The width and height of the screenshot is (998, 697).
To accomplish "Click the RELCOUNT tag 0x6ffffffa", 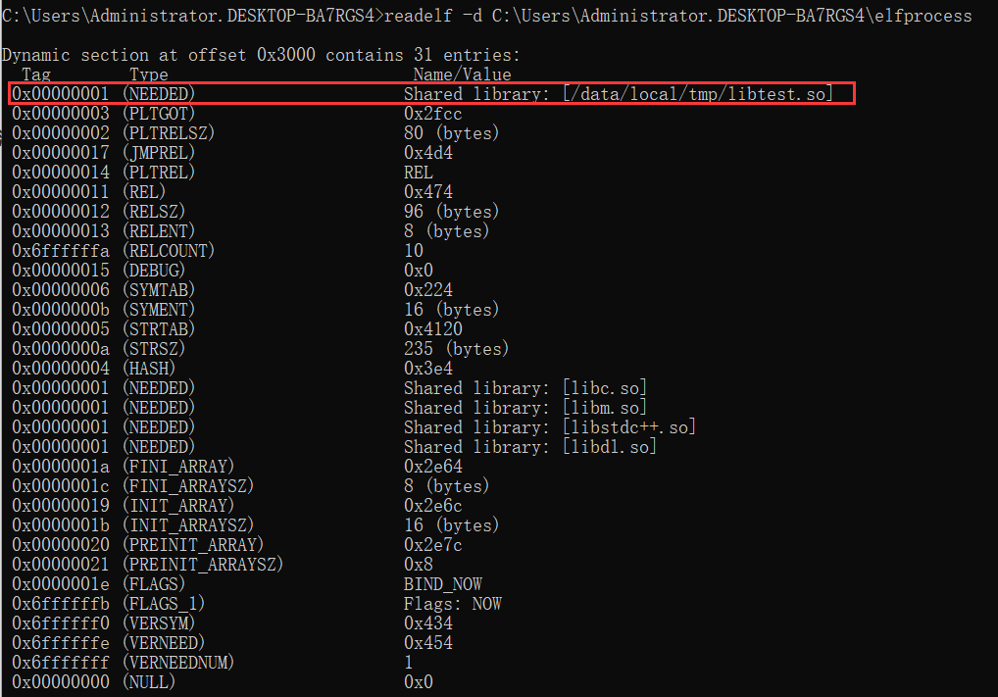I will point(61,251).
